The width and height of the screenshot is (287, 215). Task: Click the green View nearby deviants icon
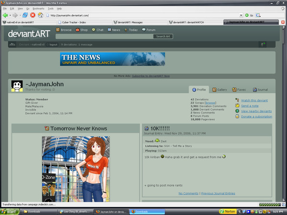tap(237, 111)
